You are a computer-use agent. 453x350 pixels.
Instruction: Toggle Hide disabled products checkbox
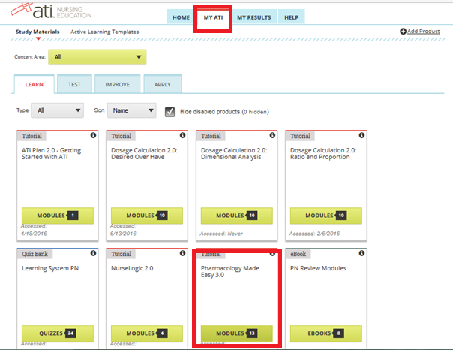click(169, 112)
